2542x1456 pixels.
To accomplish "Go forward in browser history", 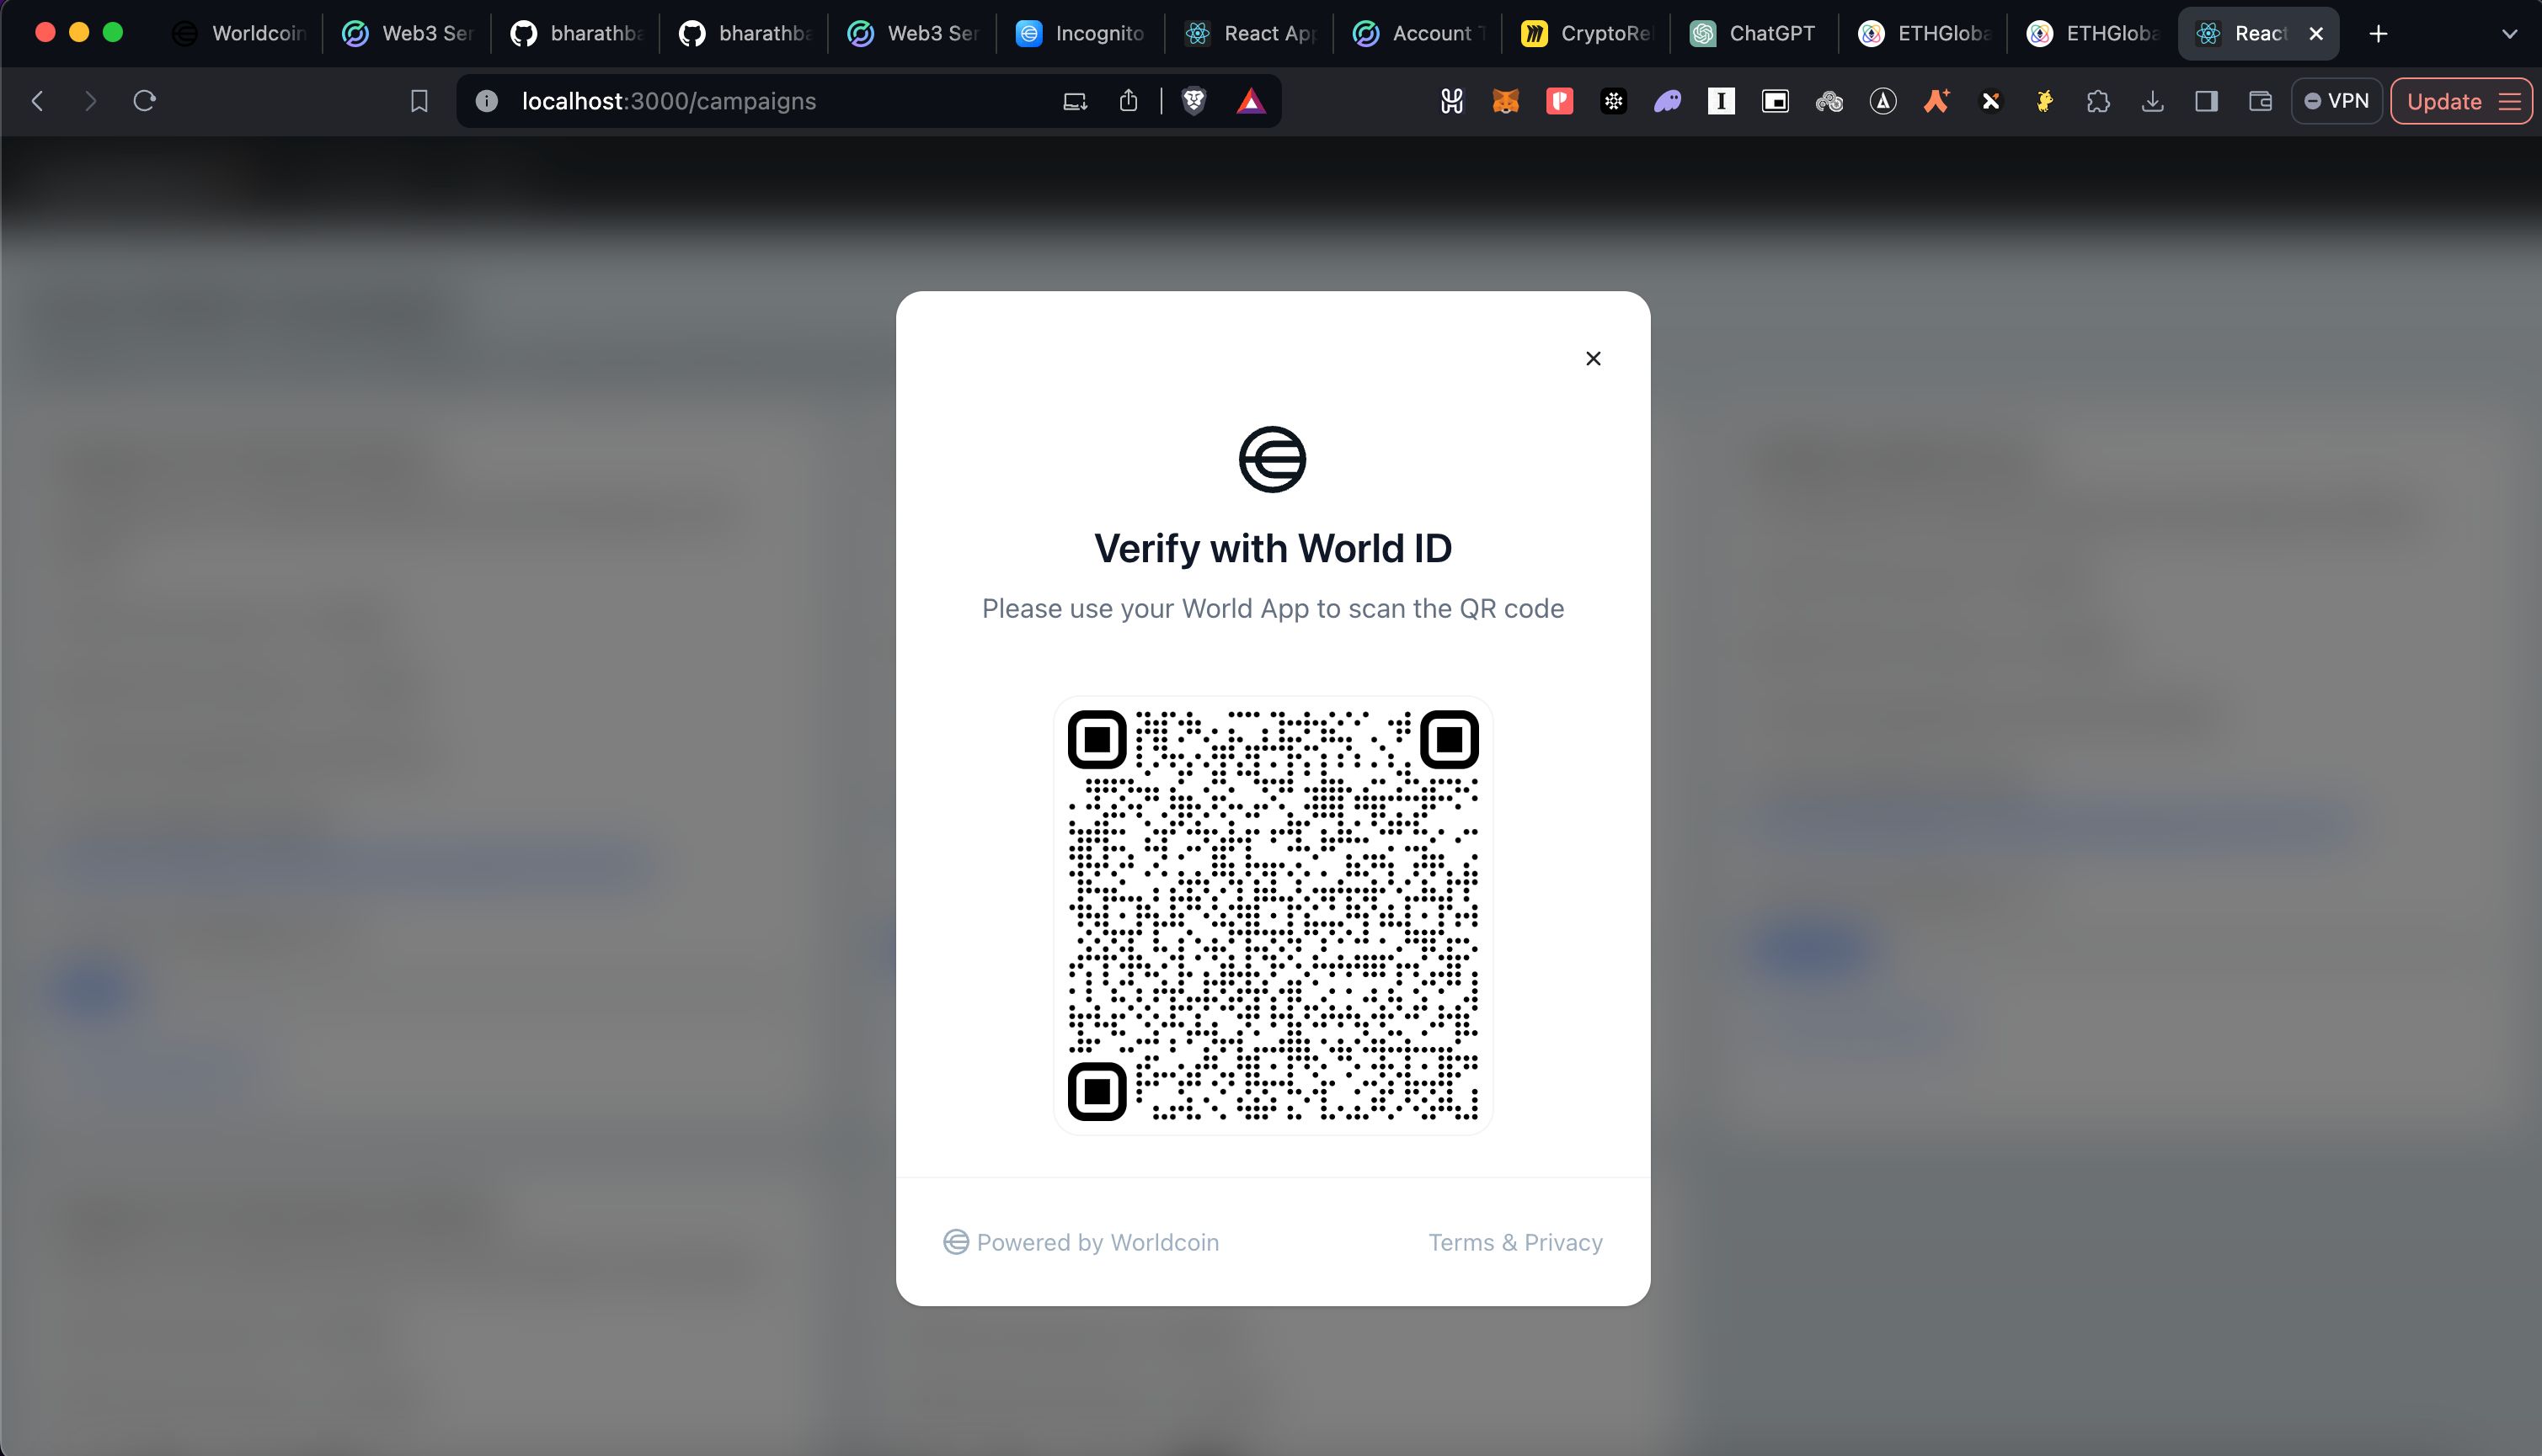I will 91,101.
